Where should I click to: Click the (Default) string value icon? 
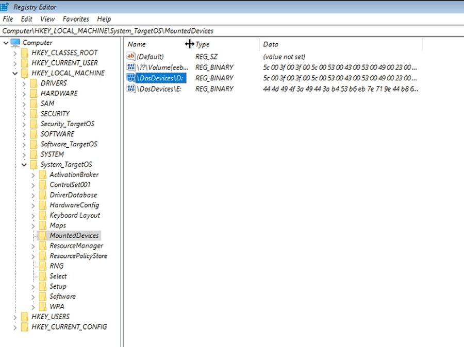click(x=131, y=56)
